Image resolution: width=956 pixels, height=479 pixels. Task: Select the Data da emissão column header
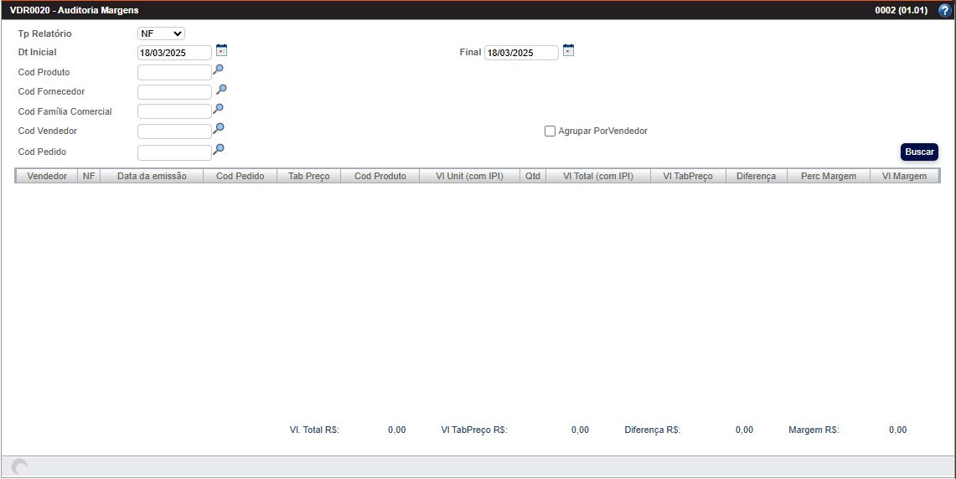[x=151, y=177]
